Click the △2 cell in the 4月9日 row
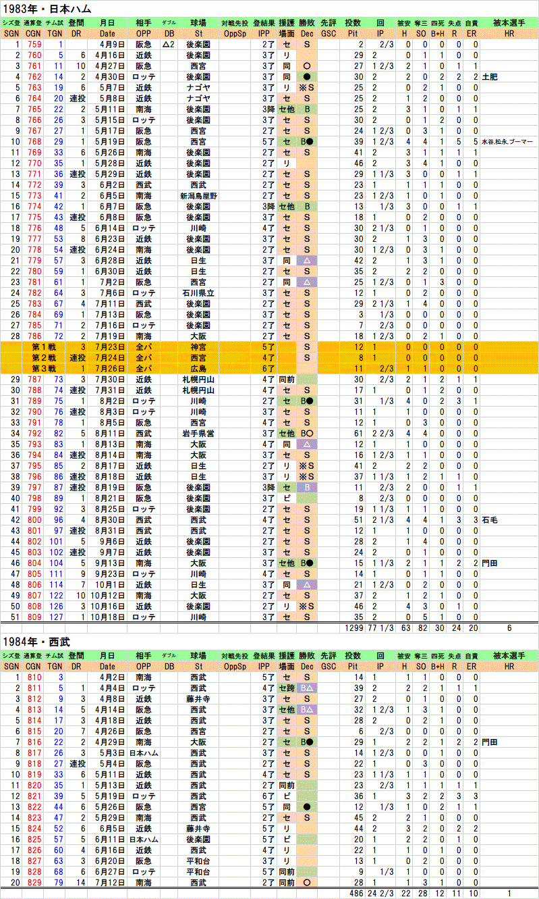The height and width of the screenshot is (899, 539). [169, 45]
